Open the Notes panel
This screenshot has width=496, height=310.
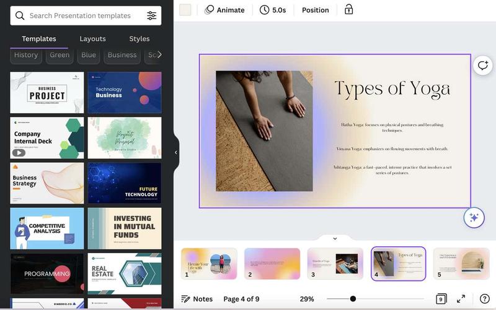197,299
